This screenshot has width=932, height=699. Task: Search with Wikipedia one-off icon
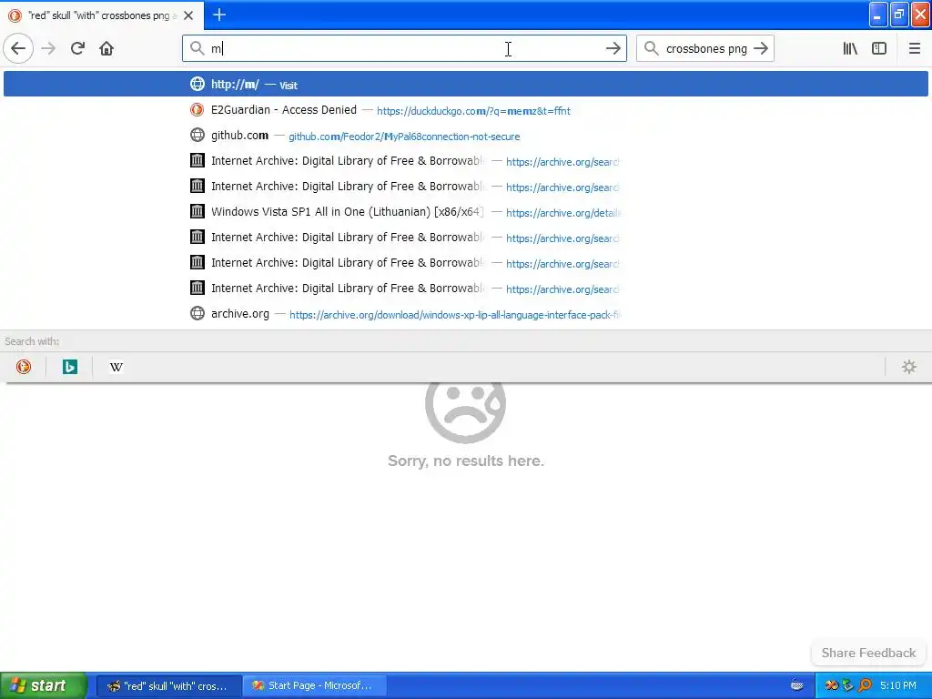(116, 367)
